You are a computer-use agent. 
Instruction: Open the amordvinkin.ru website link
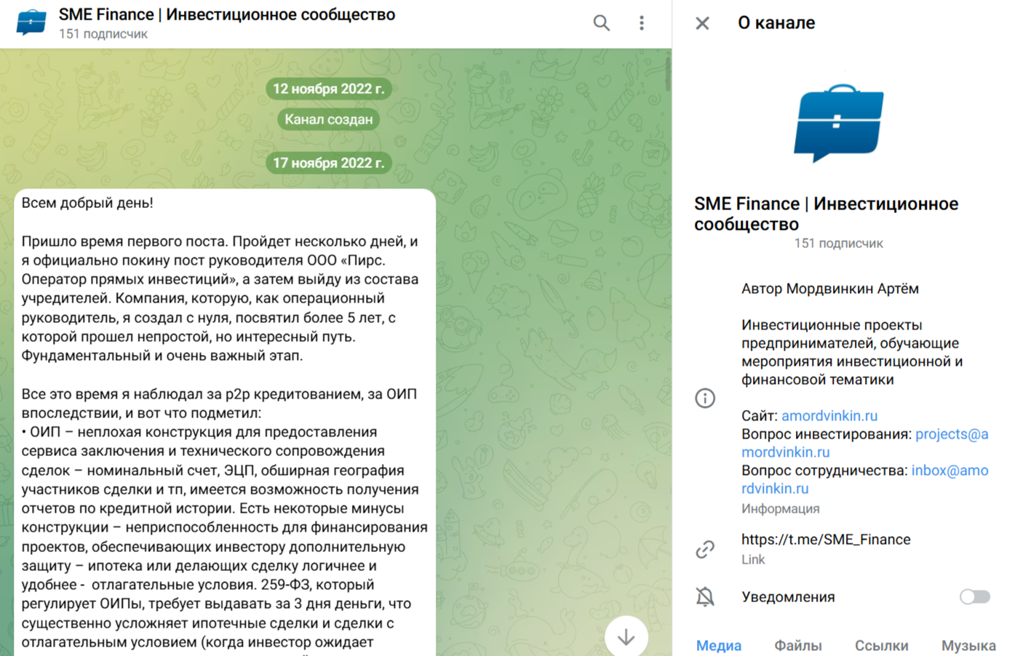[x=829, y=416]
